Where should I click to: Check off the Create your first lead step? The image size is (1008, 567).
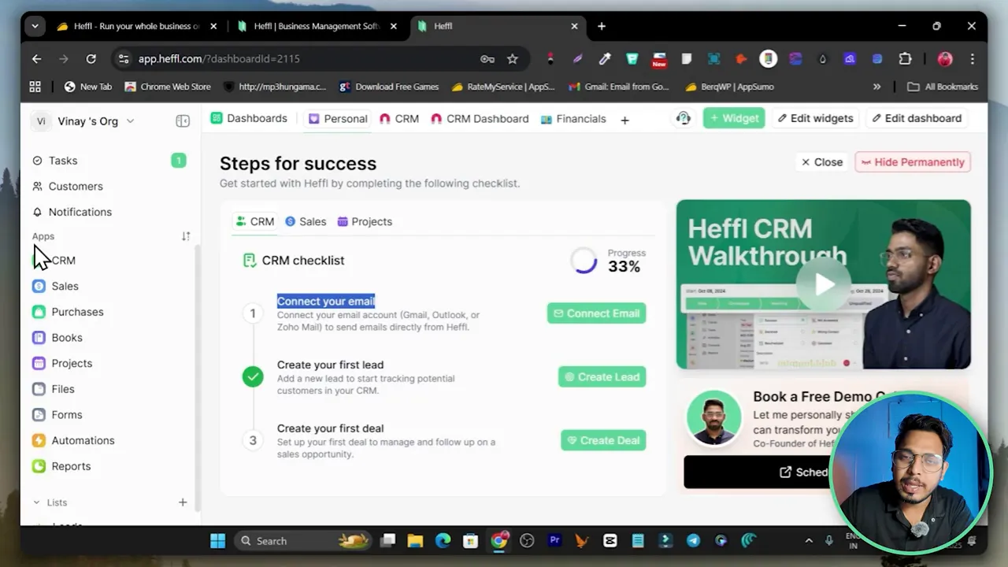(x=252, y=376)
